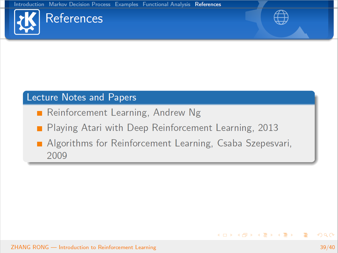Go to next section arrow
Viewport: 338px width, 253px height.
click(x=292, y=235)
